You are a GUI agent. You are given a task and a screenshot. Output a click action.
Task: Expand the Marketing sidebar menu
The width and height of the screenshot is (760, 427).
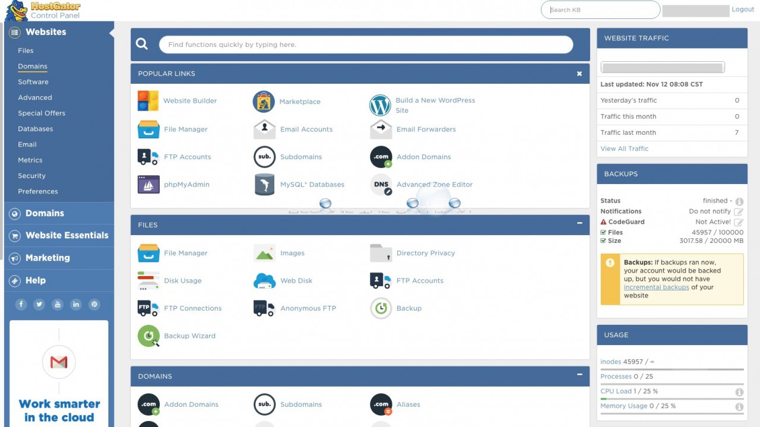(59, 258)
